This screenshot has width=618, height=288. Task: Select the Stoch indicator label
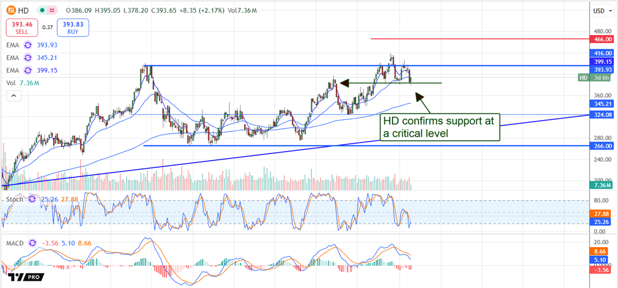[x=15, y=199]
